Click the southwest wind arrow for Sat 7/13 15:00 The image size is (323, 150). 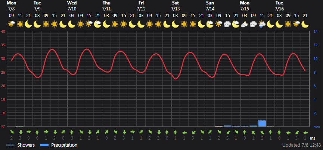tap(193, 133)
